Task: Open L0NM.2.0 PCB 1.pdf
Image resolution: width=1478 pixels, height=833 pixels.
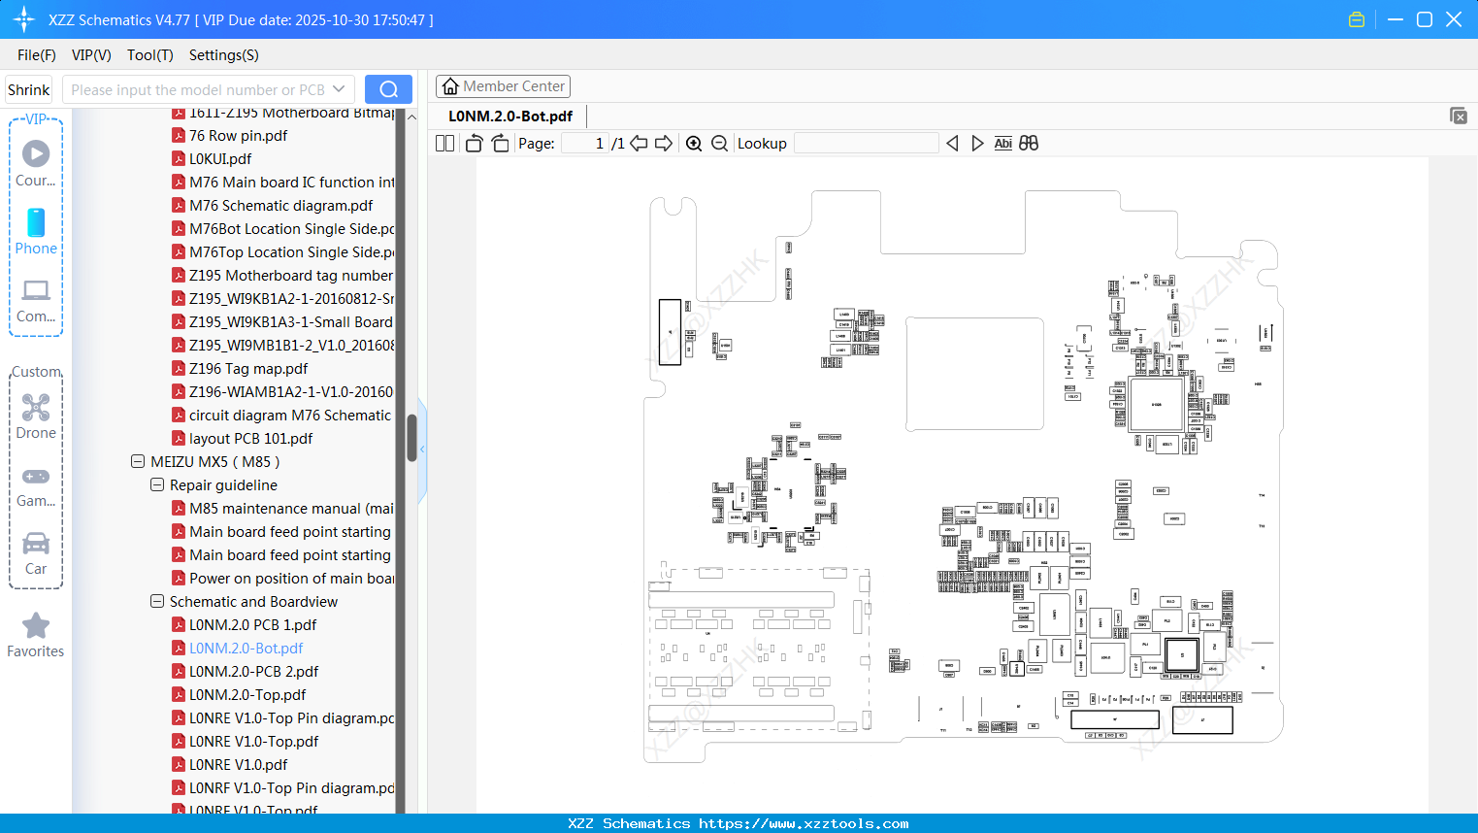Action: [252, 625]
